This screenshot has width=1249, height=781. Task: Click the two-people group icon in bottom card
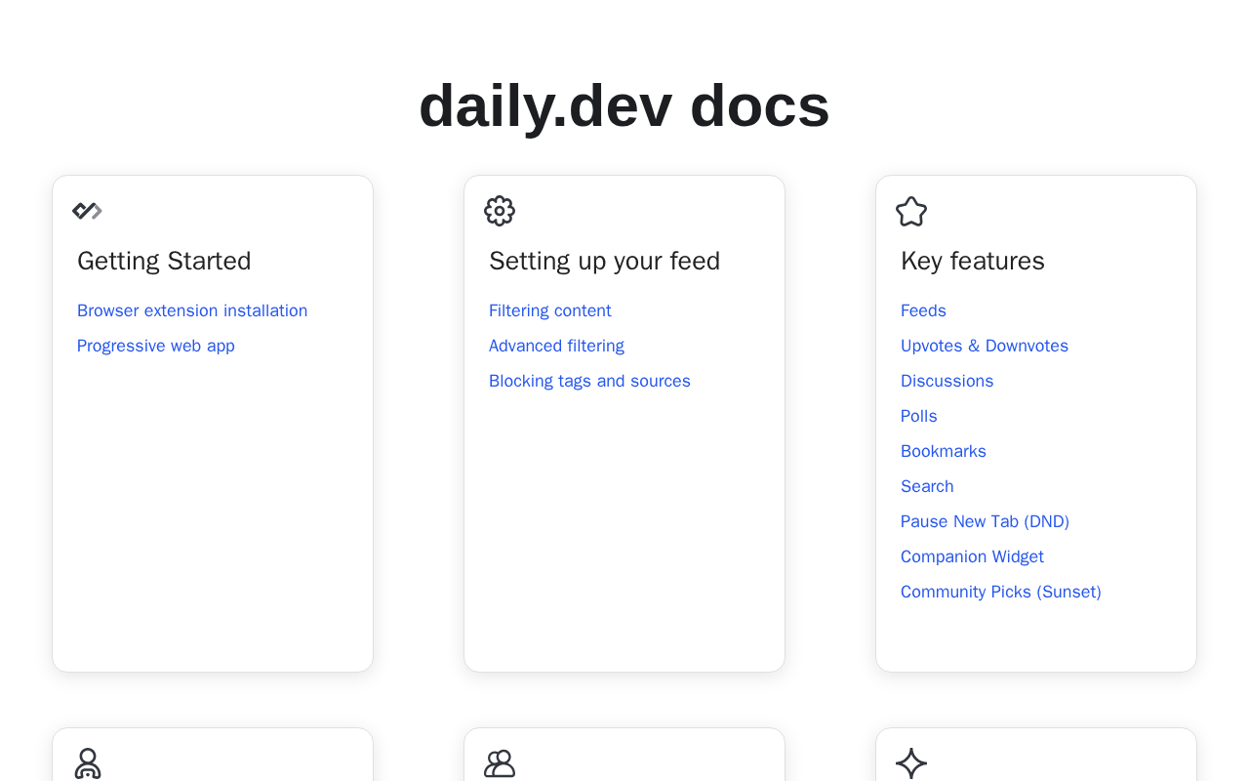tap(500, 763)
